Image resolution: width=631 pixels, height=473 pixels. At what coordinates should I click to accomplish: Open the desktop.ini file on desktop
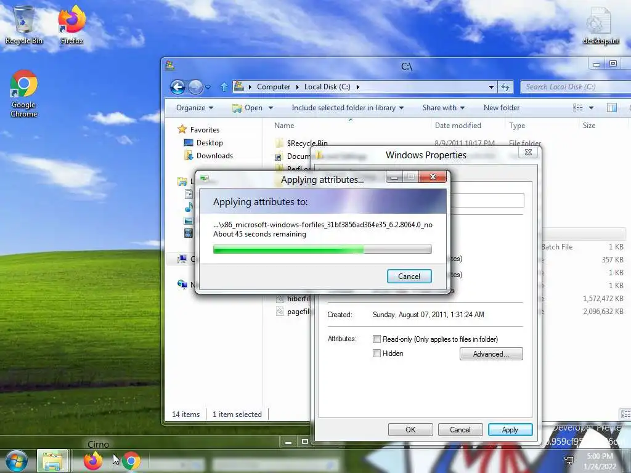coord(600,26)
